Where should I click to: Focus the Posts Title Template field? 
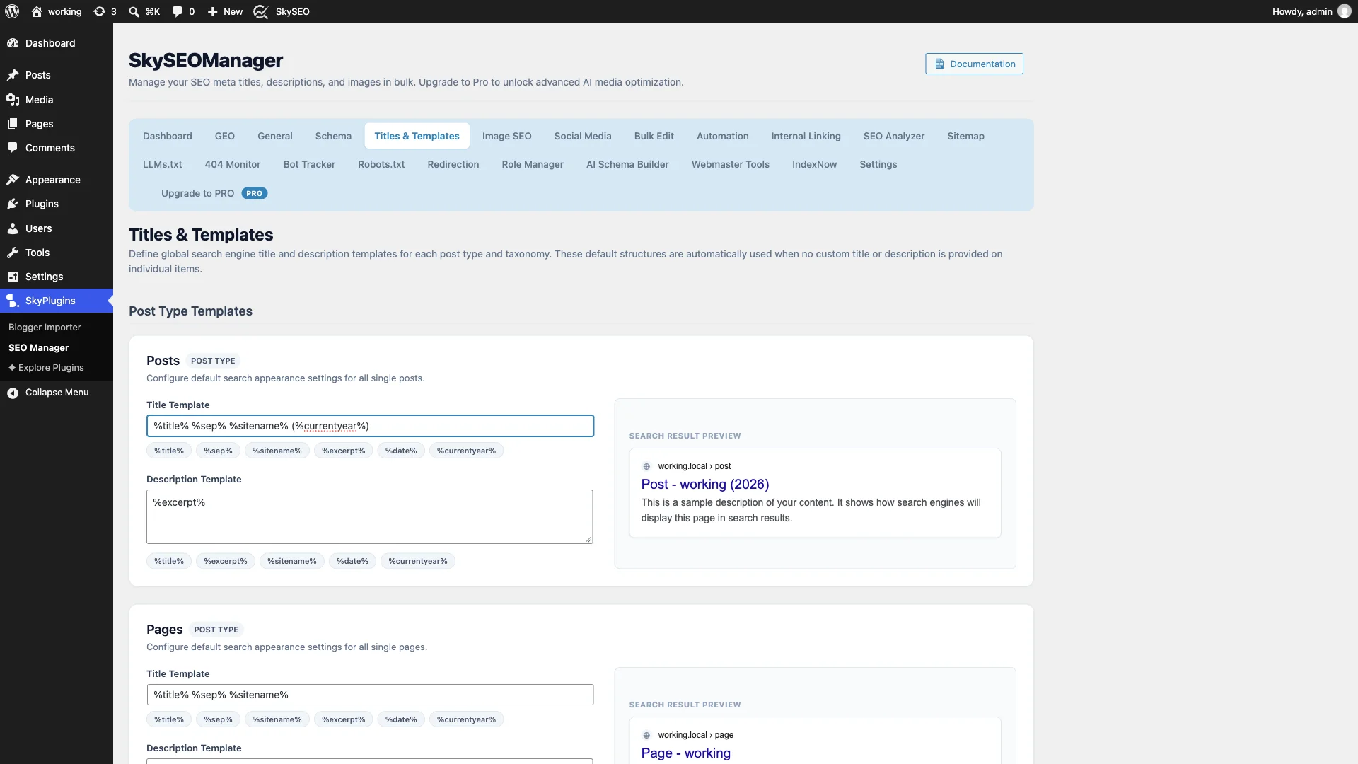pos(370,426)
